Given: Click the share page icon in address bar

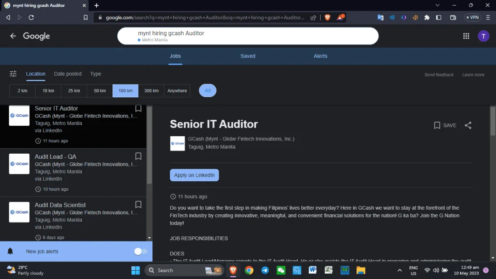Looking at the screenshot, I should coord(313,17).
